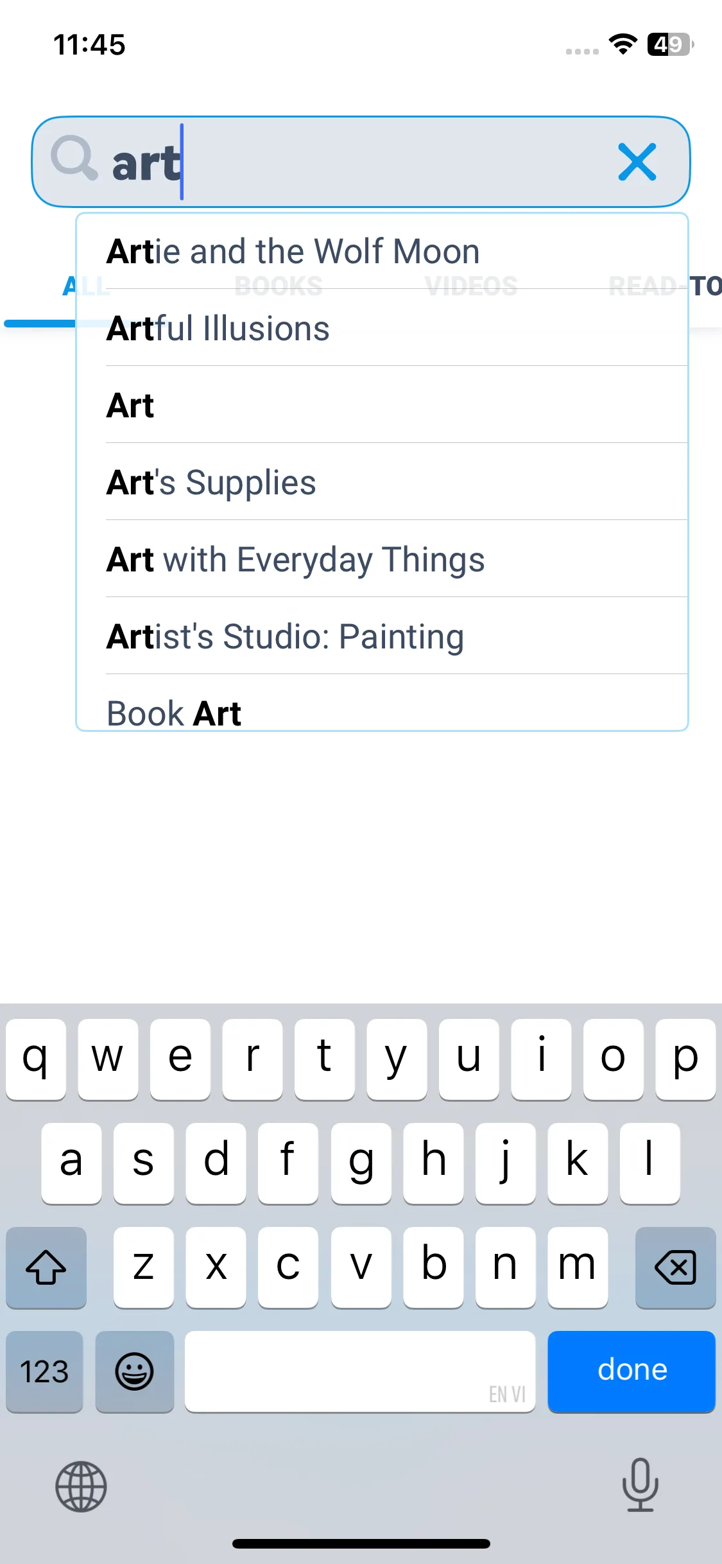This screenshot has height=1564, width=722.
Task: Select Art with Everyday Things suggestion
Action: [295, 560]
